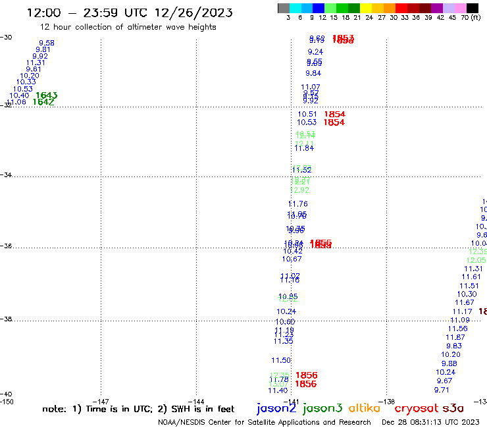Click the NOAA/NESDIS credit line
The width and height of the screenshot is (487, 428).
click(265, 422)
